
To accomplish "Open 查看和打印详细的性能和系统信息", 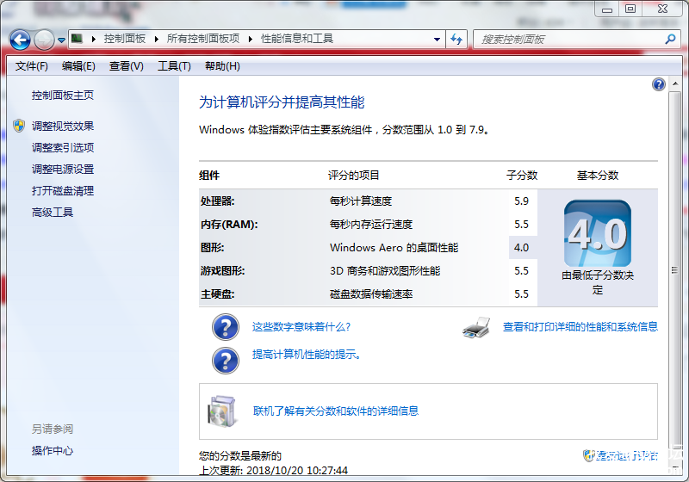I will (580, 327).
